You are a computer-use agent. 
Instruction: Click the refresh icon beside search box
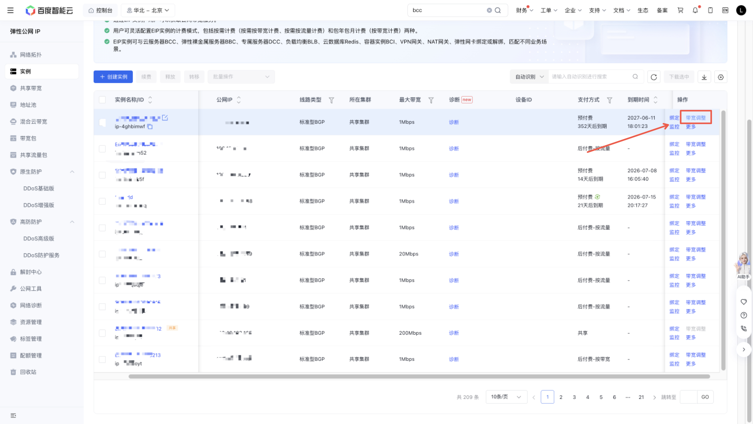pos(654,77)
